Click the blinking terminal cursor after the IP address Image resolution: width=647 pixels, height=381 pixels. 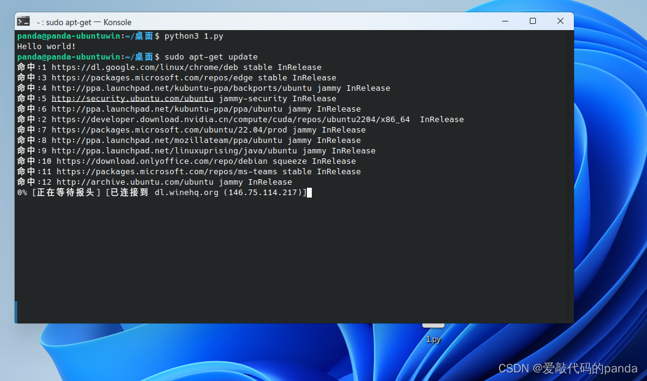tap(310, 193)
